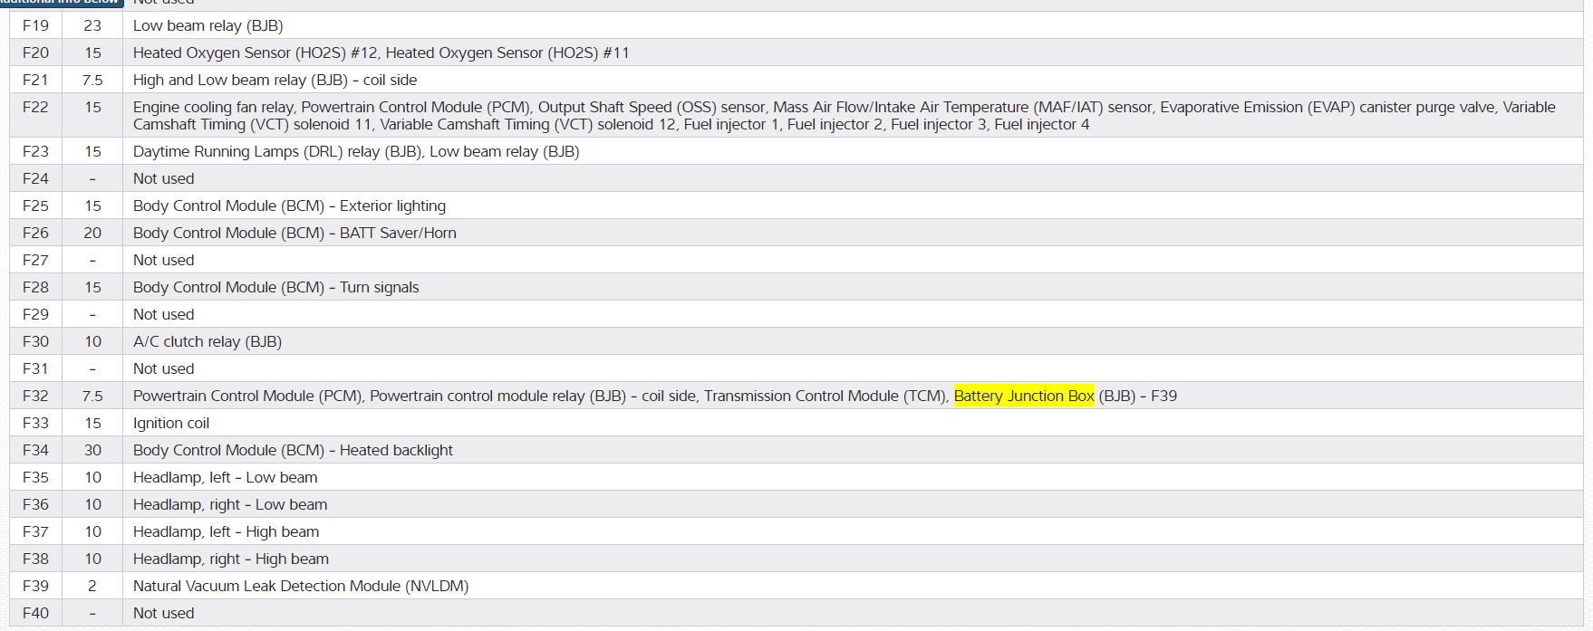Click the amp rating 30 for F34

92,450
